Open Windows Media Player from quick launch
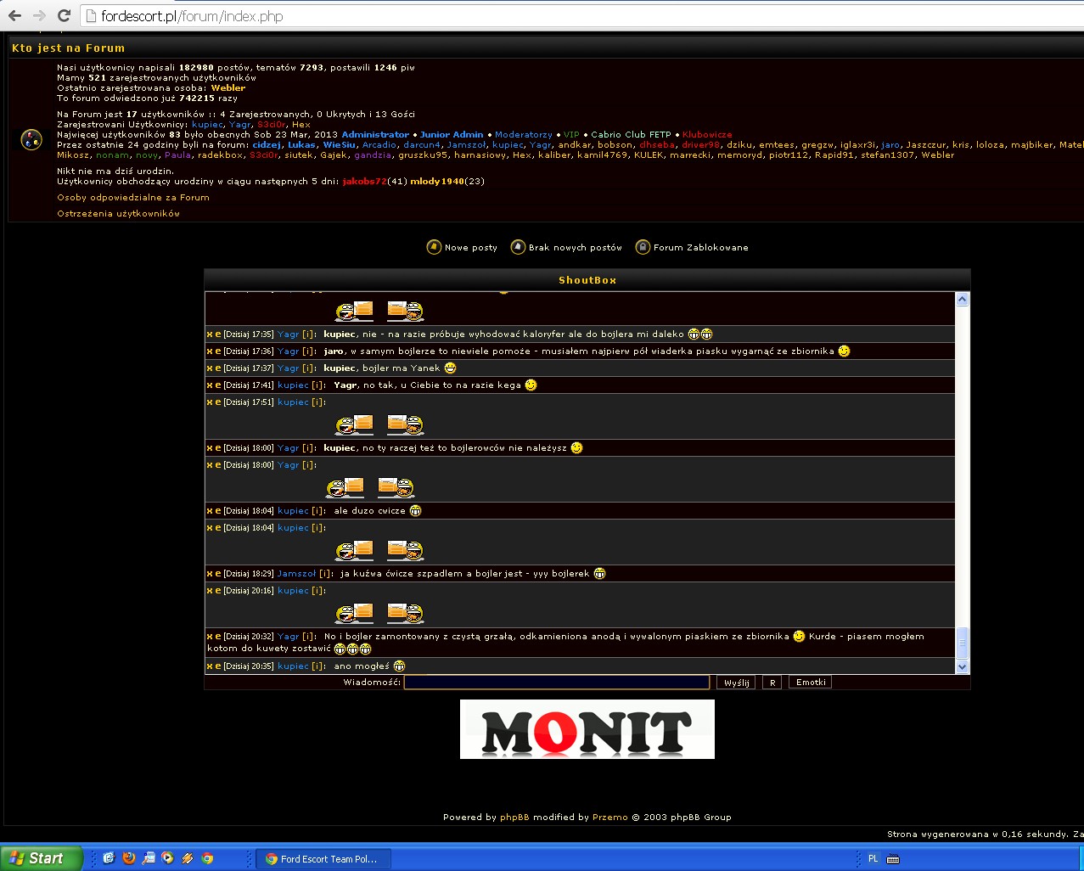Image resolution: width=1084 pixels, height=871 pixels. click(x=168, y=858)
